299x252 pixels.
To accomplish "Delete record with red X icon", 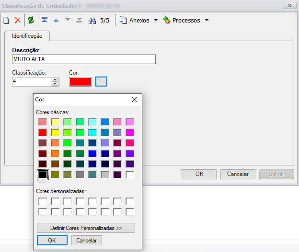I will 18,20.
